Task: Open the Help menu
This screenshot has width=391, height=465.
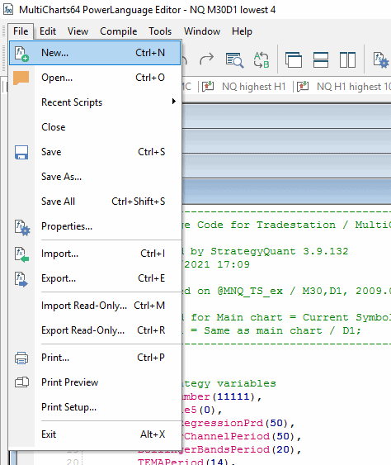Action: pyautogui.click(x=242, y=31)
